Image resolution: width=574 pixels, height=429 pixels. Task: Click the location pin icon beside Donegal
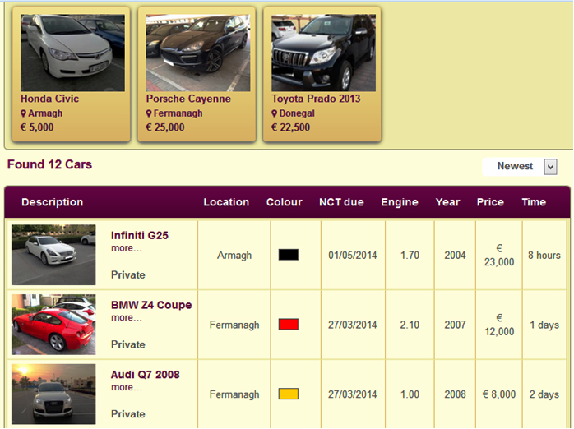click(275, 113)
